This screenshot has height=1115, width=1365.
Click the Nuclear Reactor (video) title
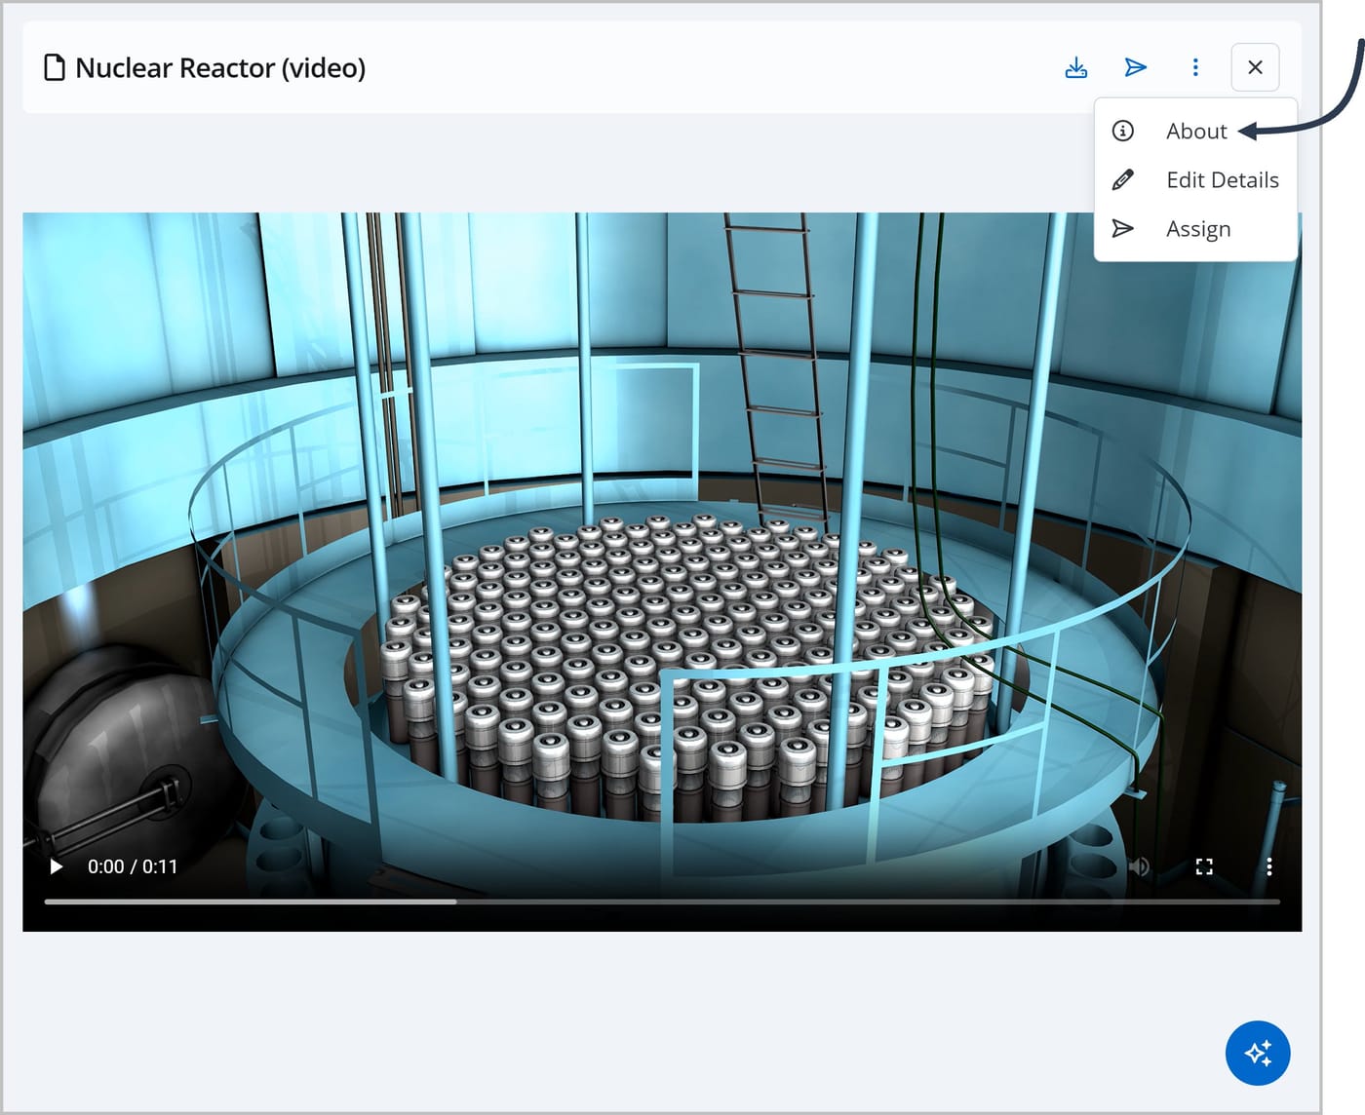(x=220, y=68)
